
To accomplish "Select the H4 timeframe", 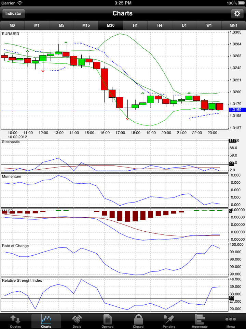I will [x=160, y=25].
